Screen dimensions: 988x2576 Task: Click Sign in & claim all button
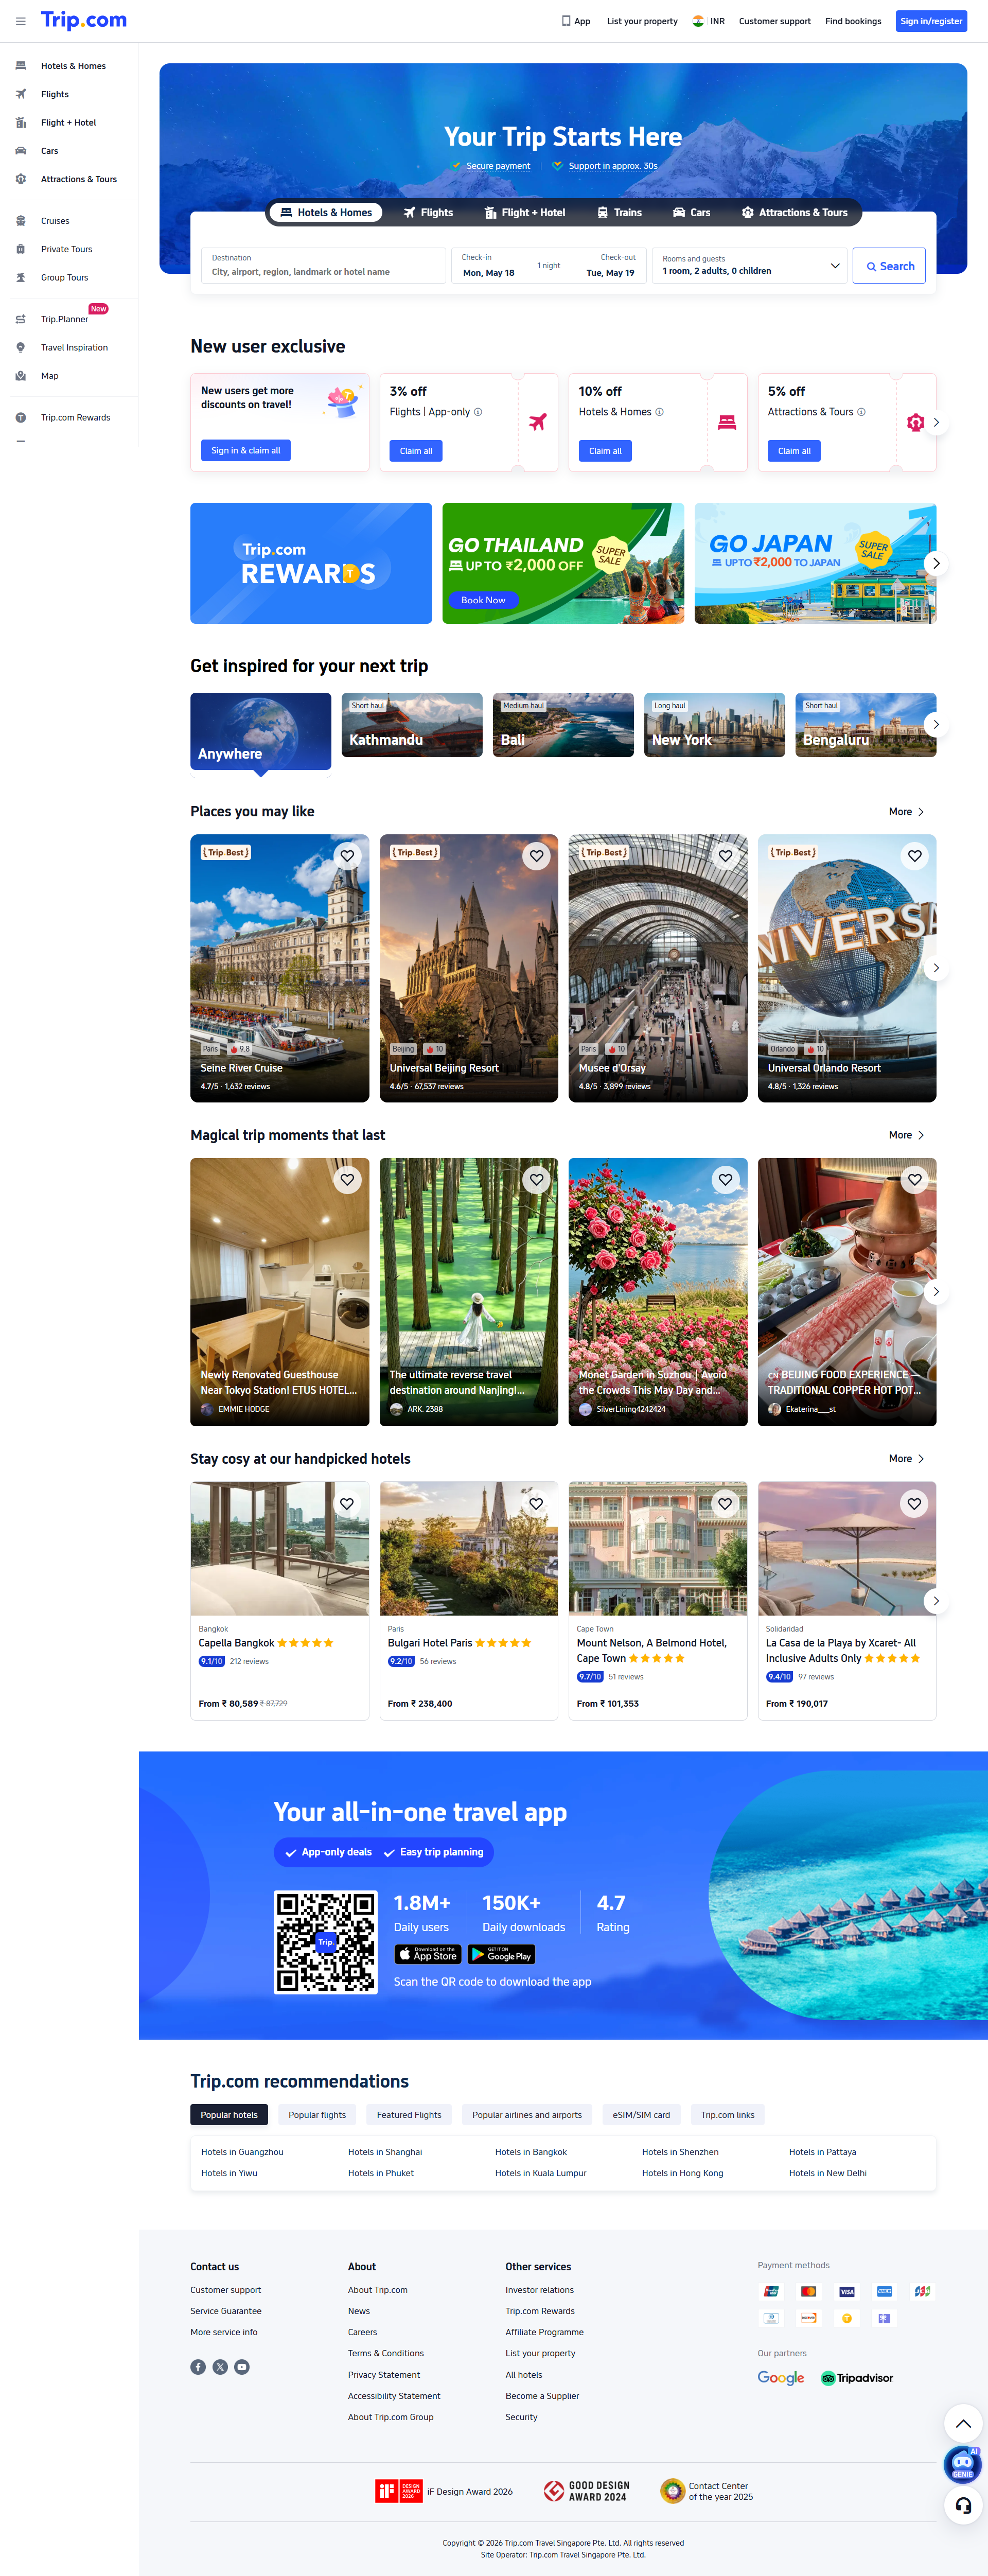coord(246,451)
